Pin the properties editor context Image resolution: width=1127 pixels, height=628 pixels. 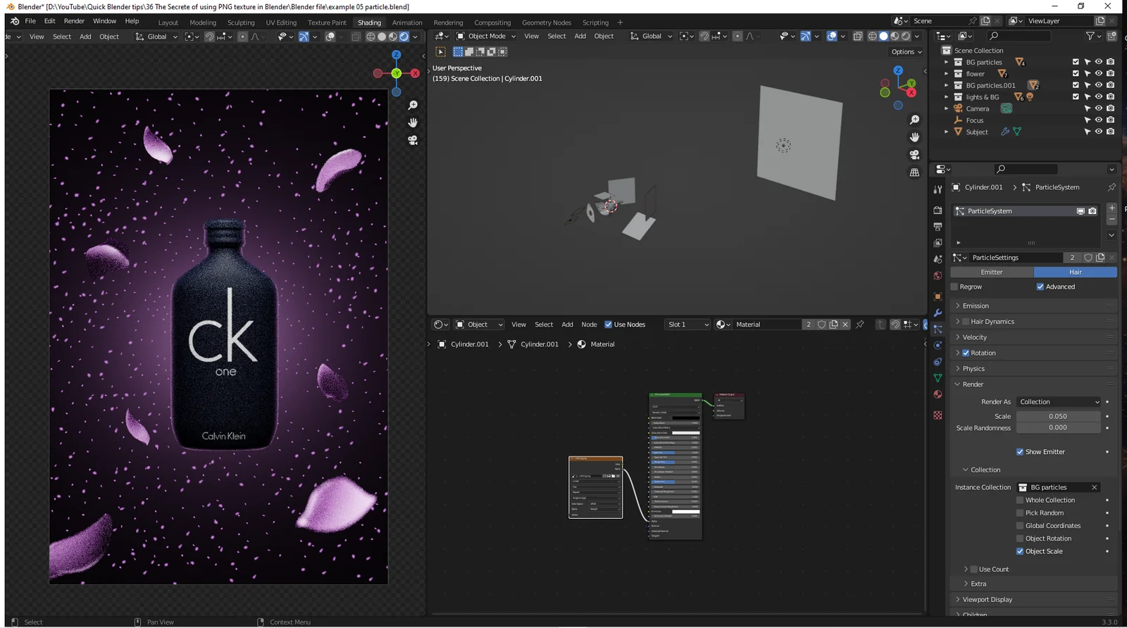1112,187
